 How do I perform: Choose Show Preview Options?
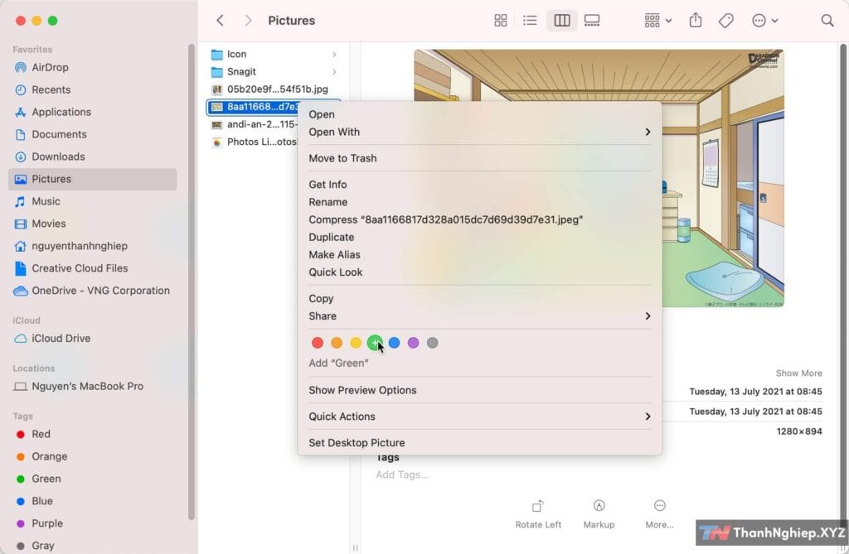tap(480, 390)
